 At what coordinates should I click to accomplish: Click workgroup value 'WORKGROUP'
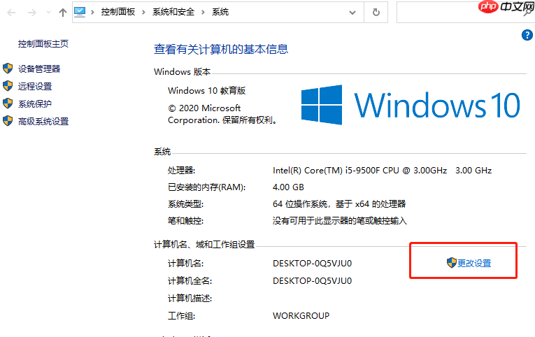point(301,316)
